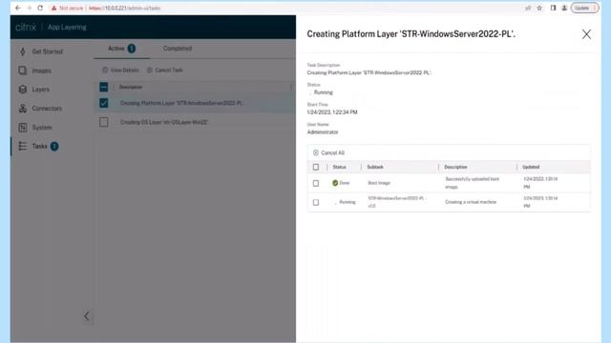The height and width of the screenshot is (343, 611).
Task: Click the Tasks list icon
Action: coord(23,146)
